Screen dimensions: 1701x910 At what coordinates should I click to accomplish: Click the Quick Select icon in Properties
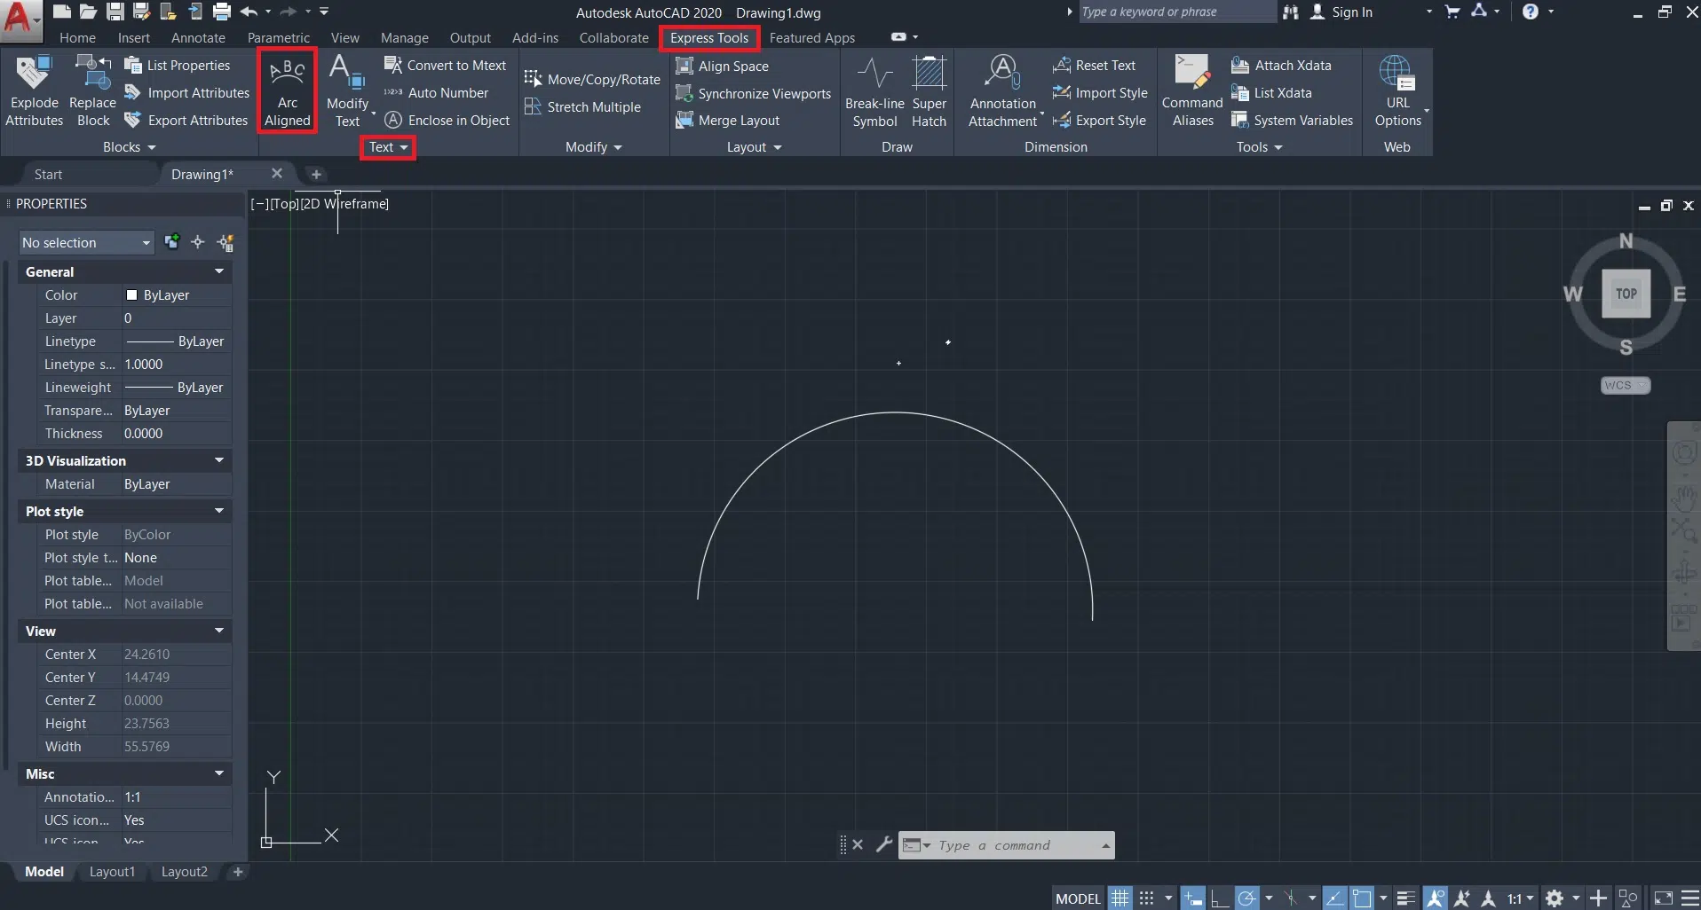225,242
